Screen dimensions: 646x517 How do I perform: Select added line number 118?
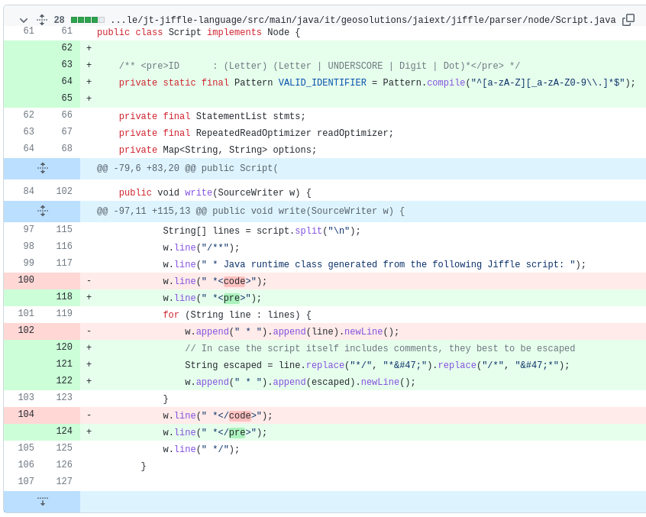(64, 297)
